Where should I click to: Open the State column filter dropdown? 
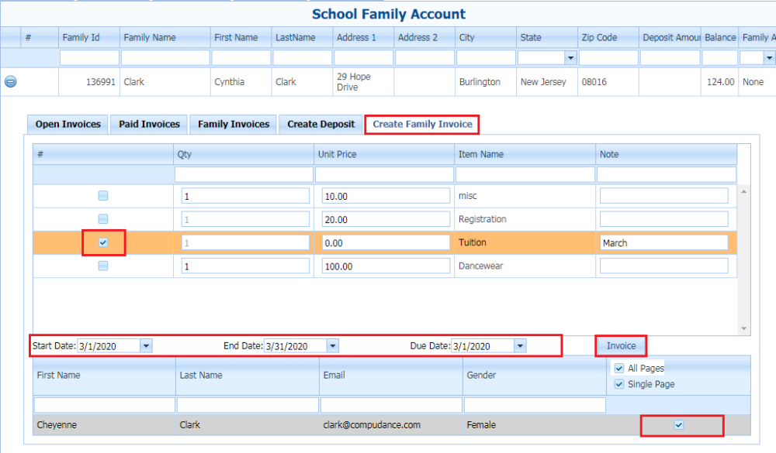(x=570, y=57)
